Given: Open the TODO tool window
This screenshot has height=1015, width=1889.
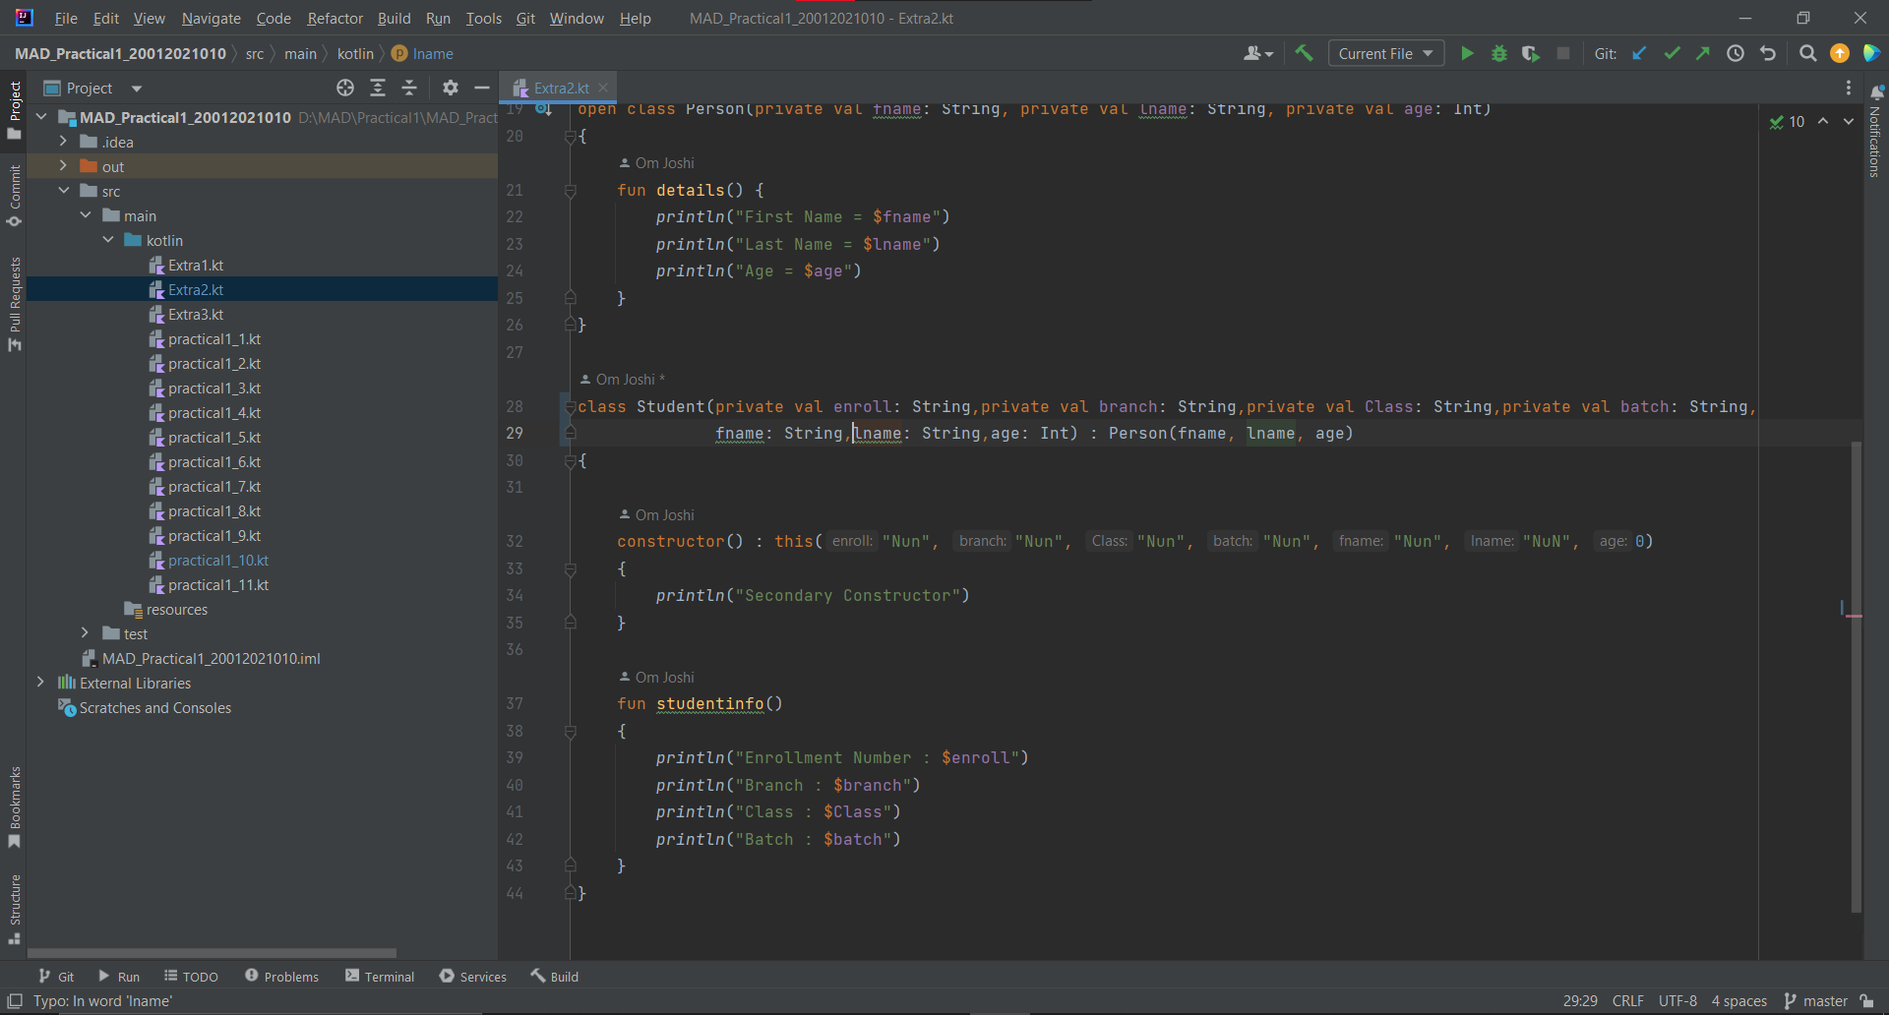Looking at the screenshot, I should click(x=191, y=977).
